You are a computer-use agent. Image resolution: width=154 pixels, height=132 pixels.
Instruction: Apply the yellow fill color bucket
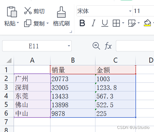point(147,23)
